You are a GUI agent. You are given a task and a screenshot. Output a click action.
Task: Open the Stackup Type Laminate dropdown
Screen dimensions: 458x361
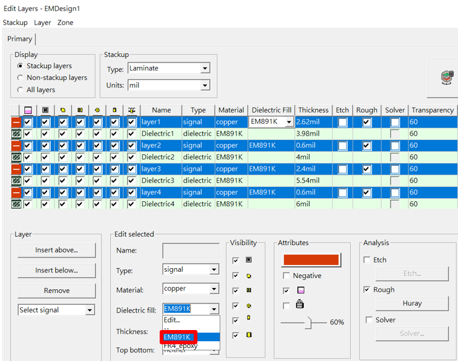205,68
